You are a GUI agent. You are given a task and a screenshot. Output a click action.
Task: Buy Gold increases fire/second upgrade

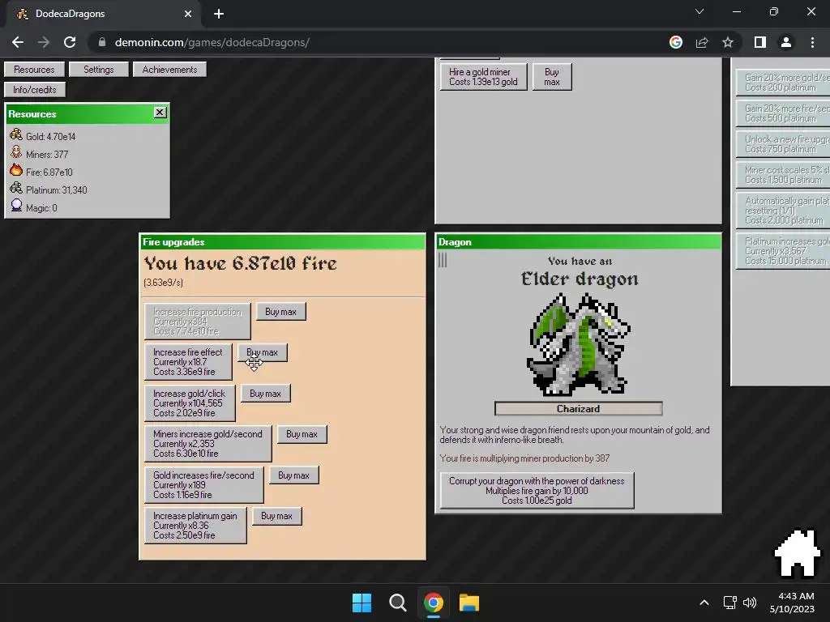(203, 484)
